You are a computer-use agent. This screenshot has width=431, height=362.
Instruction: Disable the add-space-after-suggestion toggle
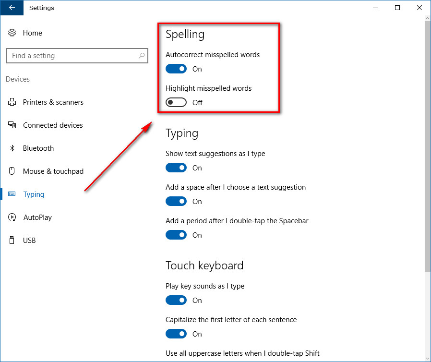point(176,201)
